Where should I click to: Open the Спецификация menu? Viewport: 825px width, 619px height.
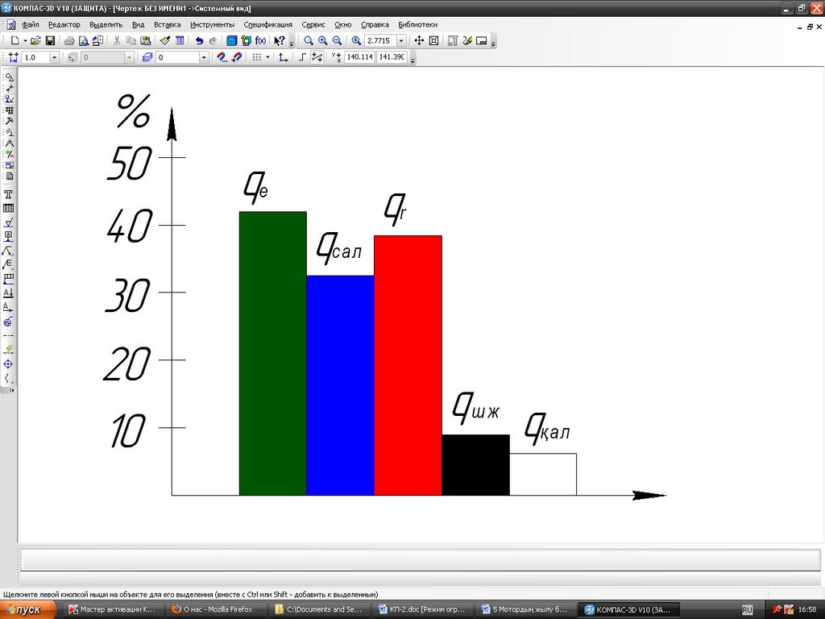point(267,24)
